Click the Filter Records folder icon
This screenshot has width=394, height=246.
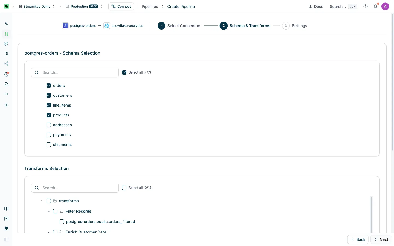[62, 211]
